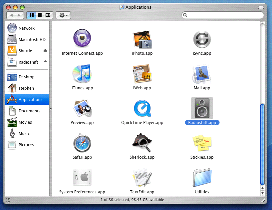Select Applications in the sidebar
The width and height of the screenshot is (272, 210).
click(x=27, y=99)
